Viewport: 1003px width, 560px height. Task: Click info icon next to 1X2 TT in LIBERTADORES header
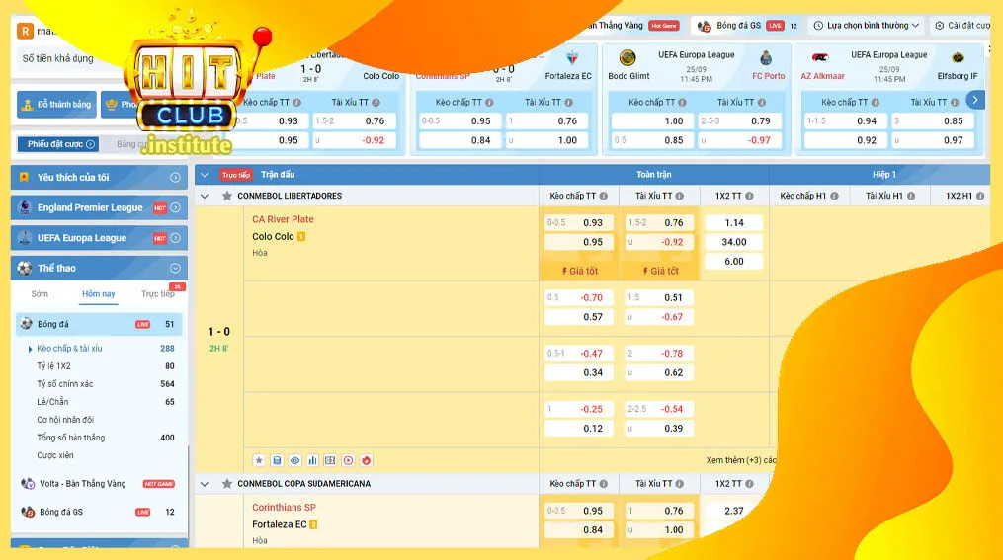click(x=749, y=197)
